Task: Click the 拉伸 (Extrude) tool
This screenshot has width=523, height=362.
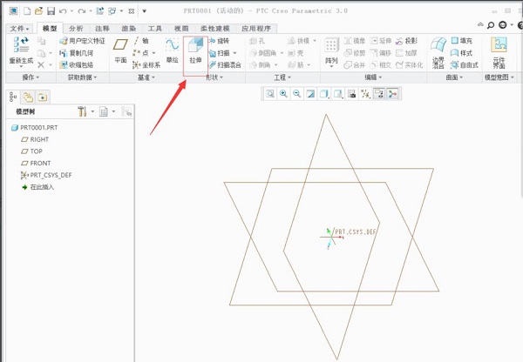Action: point(195,50)
